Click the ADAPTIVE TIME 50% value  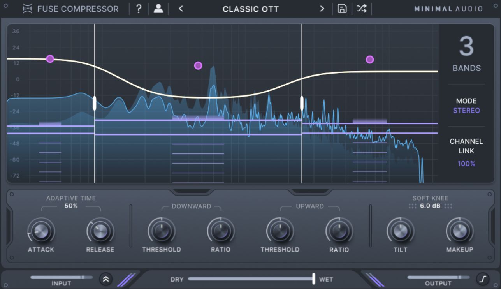tap(71, 206)
